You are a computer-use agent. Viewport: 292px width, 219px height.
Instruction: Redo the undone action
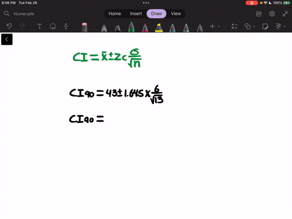[22, 26]
